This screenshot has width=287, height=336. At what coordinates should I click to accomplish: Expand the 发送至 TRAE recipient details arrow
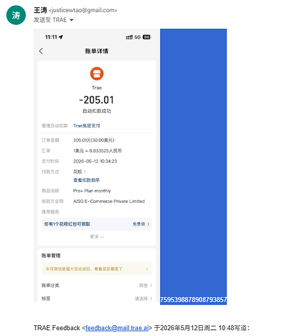pos(71,20)
